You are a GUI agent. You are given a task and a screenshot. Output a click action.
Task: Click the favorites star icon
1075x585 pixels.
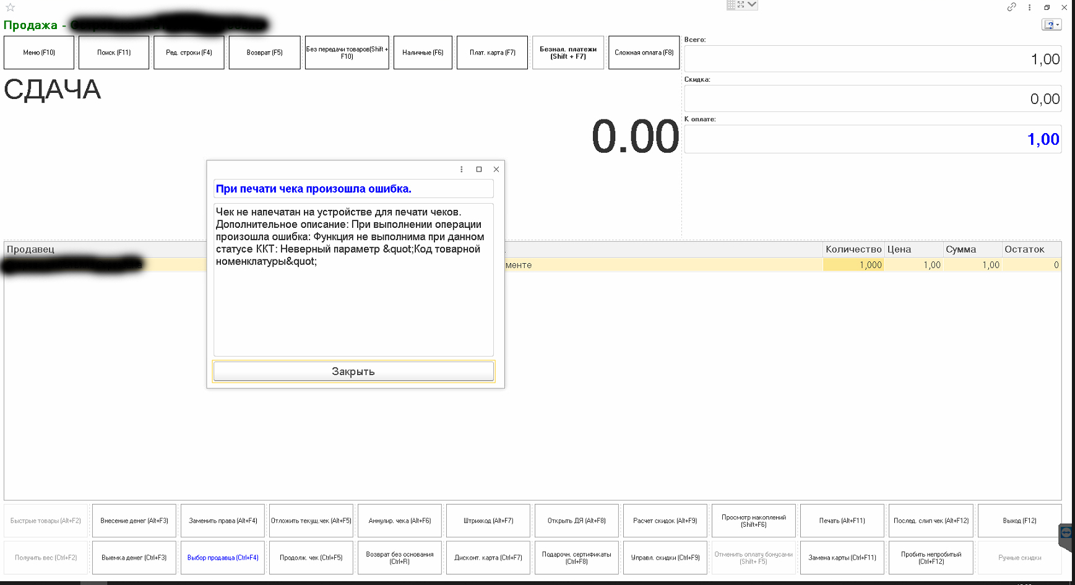[10, 7]
